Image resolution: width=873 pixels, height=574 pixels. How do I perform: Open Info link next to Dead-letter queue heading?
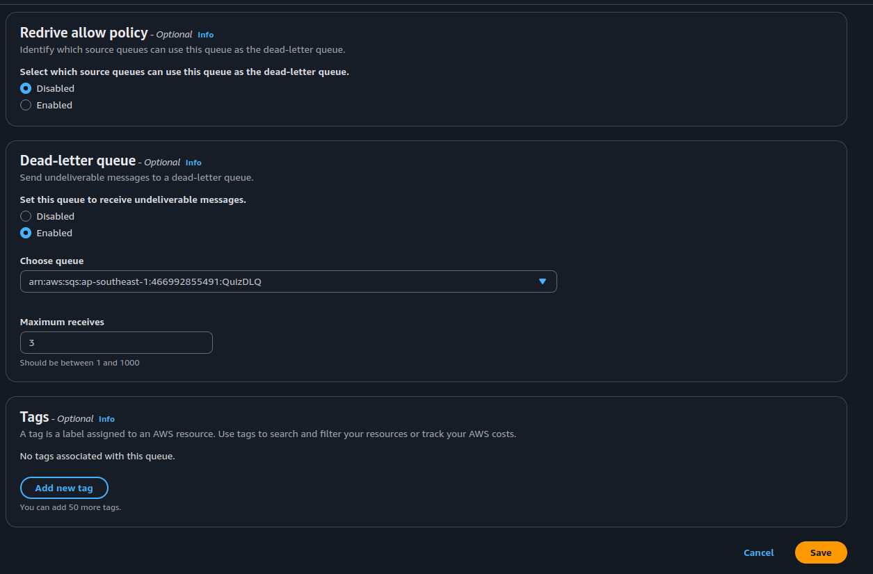(193, 163)
